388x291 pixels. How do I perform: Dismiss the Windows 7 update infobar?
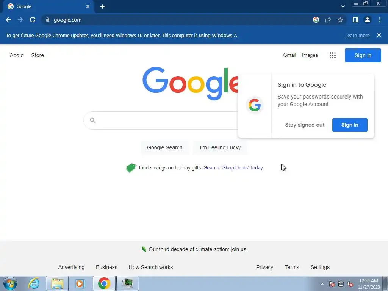[x=379, y=35]
